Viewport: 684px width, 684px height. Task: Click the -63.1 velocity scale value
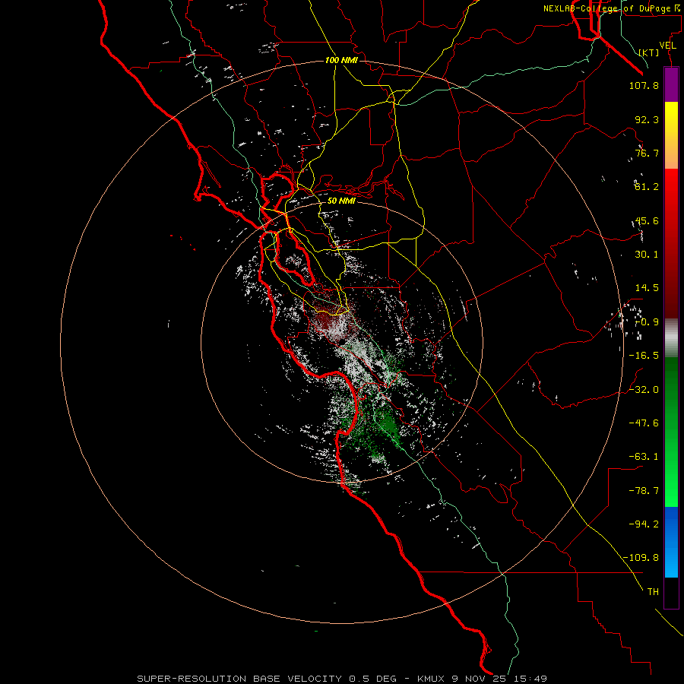pyautogui.click(x=644, y=457)
